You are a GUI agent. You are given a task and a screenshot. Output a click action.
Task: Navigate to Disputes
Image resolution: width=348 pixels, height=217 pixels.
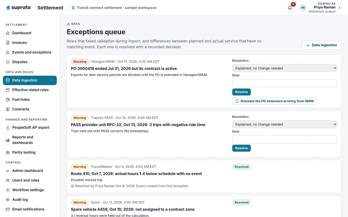pyautogui.click(x=30, y=62)
